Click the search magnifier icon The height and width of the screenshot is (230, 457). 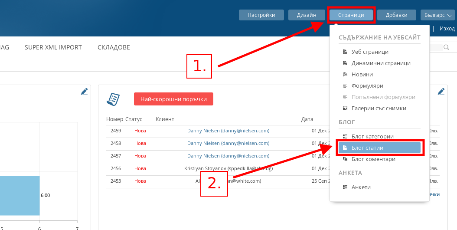(446, 48)
